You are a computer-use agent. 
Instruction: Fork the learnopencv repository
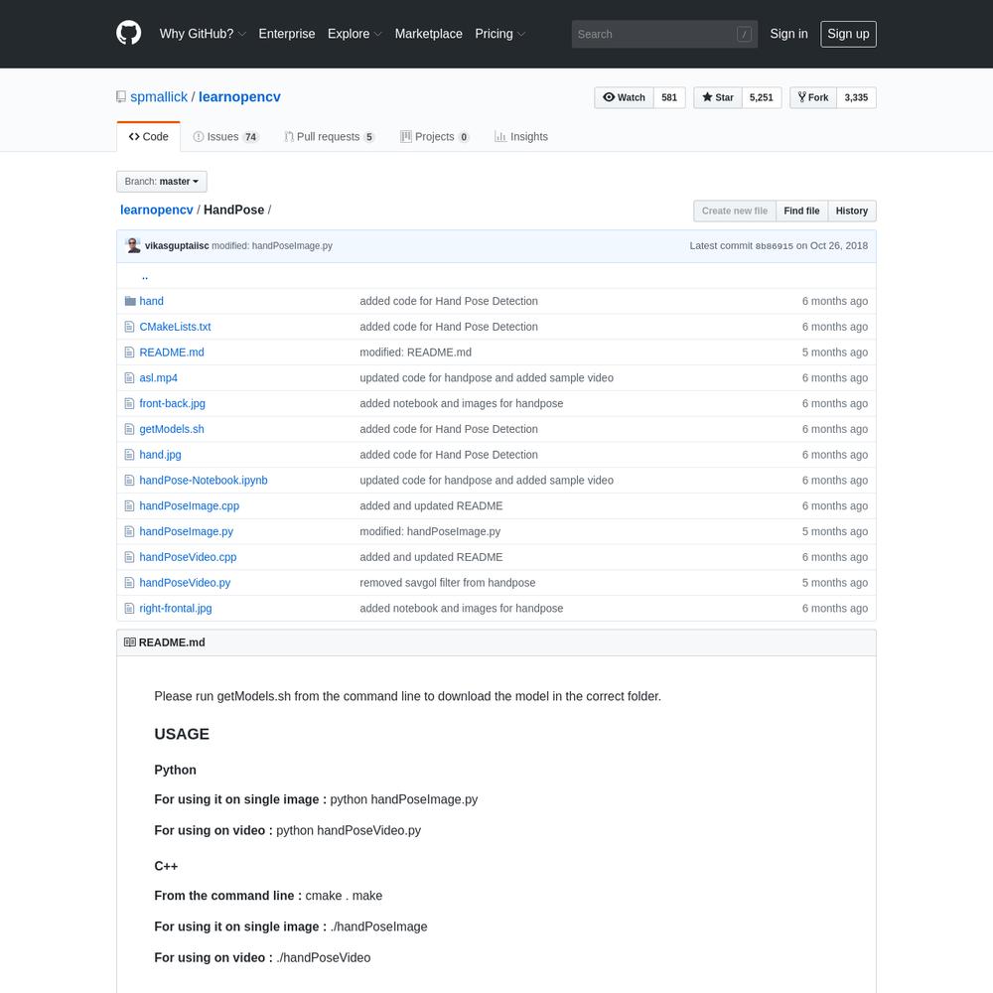[813, 97]
